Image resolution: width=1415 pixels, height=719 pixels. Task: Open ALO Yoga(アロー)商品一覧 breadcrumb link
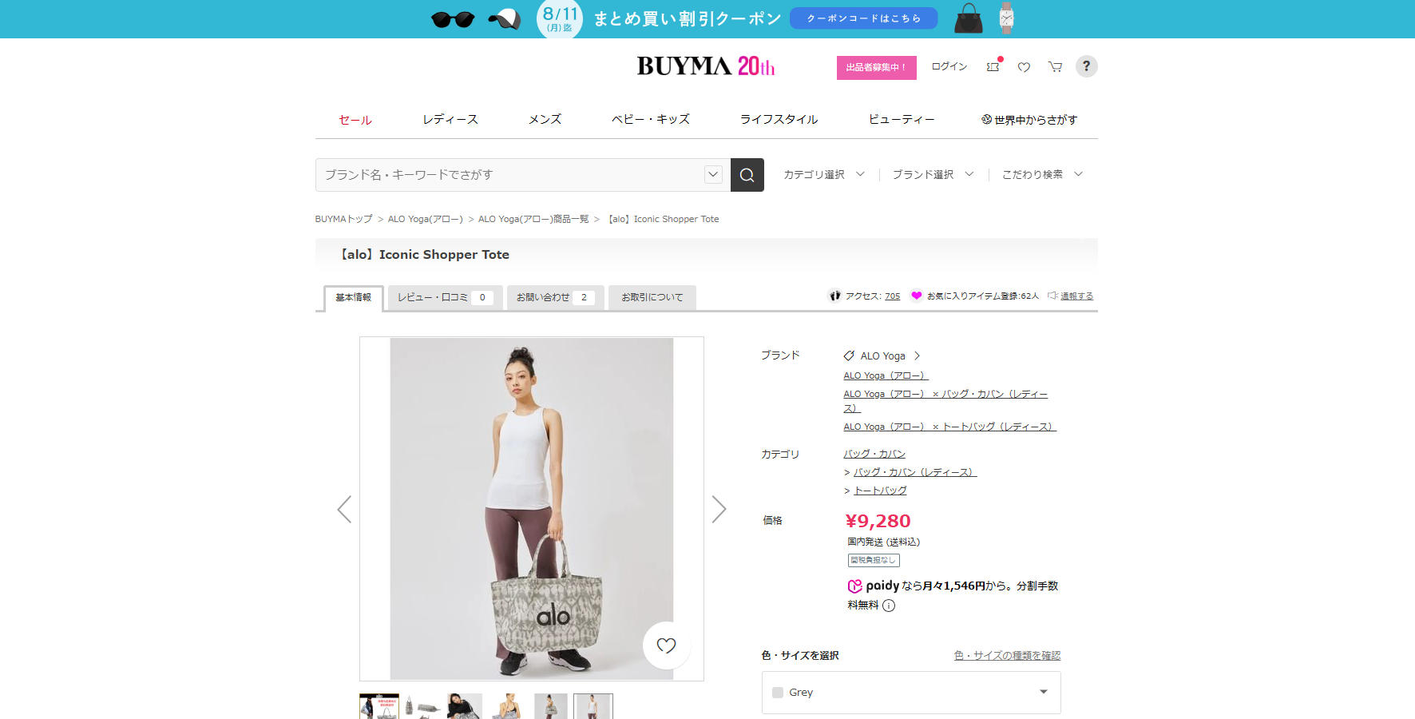click(x=533, y=219)
